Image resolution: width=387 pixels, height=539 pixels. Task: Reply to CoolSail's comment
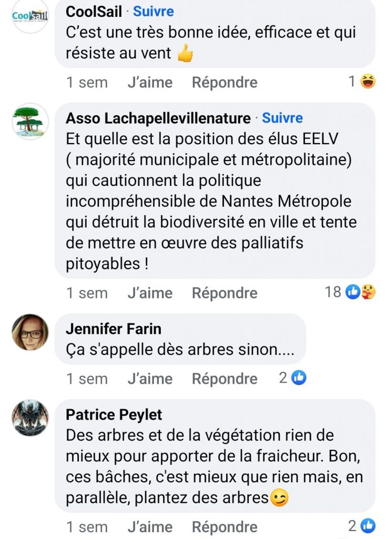(x=225, y=82)
